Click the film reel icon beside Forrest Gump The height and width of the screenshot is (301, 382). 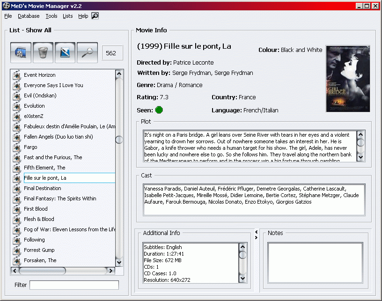point(17,250)
